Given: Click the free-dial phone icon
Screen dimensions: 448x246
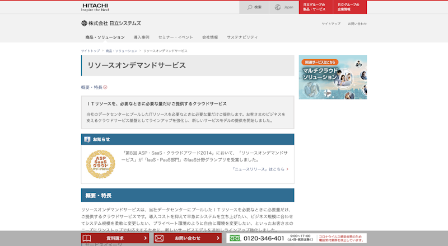Looking at the screenshot, I should point(235,238).
